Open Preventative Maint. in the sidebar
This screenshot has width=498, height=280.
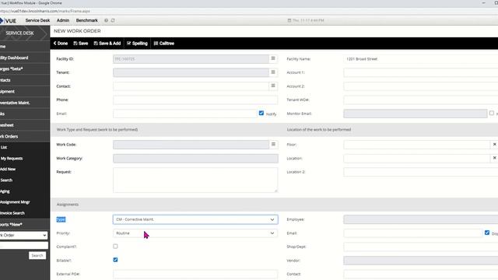point(25,103)
